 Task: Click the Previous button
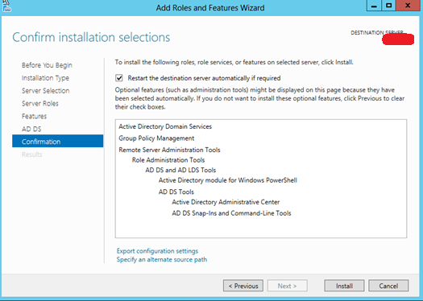point(243,286)
